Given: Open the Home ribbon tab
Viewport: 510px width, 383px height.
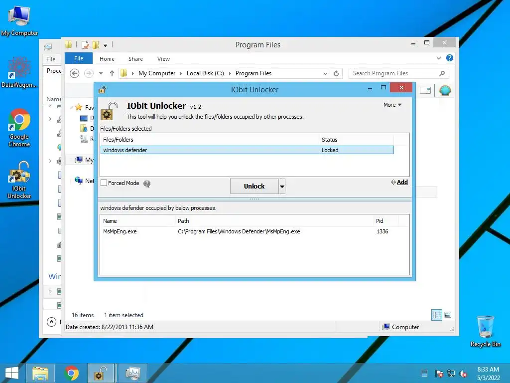Looking at the screenshot, I should click(x=107, y=59).
